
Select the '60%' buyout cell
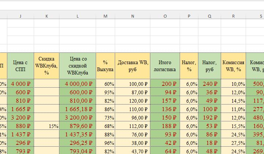(105, 84)
